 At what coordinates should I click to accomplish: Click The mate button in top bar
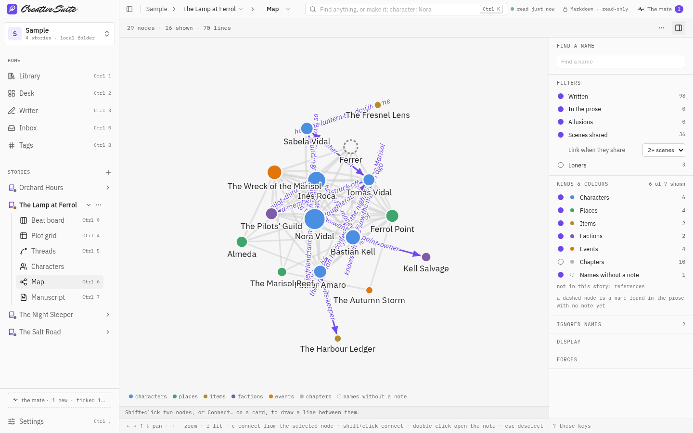(x=660, y=9)
